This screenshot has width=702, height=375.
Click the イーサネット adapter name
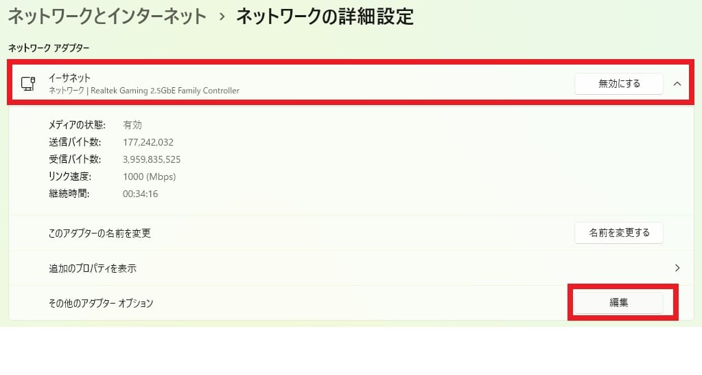tap(69, 78)
